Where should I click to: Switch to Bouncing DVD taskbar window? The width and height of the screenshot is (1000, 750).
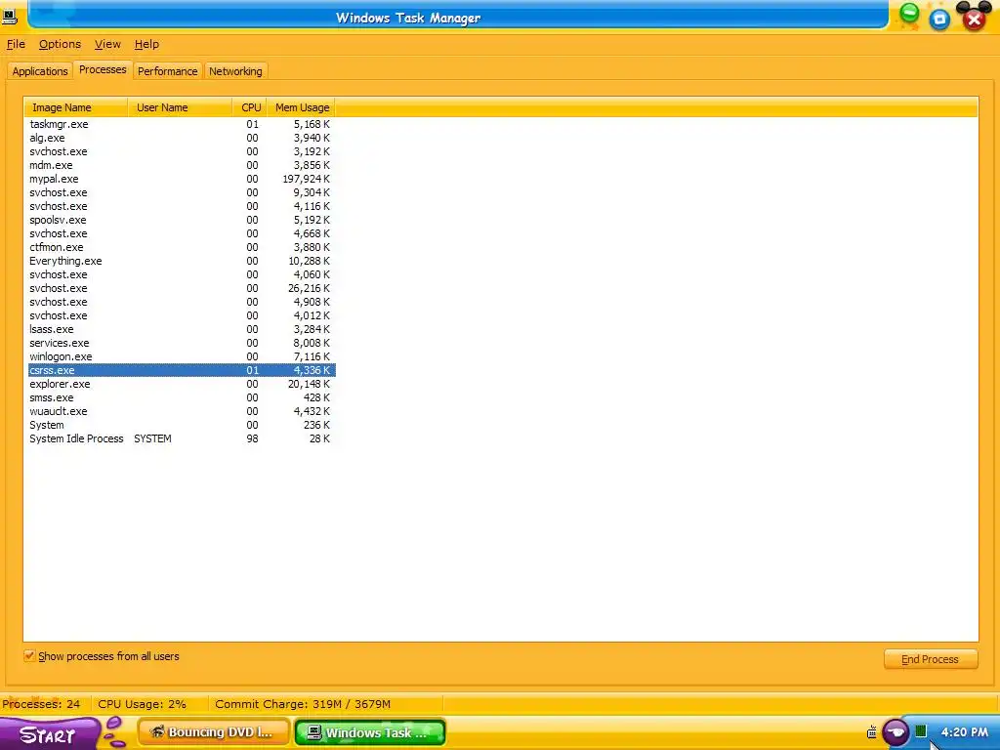click(214, 732)
